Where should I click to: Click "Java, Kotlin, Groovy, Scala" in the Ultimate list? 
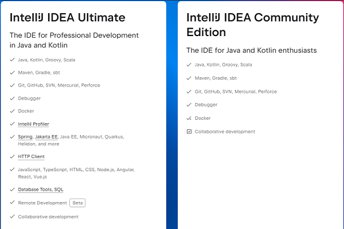(46, 60)
